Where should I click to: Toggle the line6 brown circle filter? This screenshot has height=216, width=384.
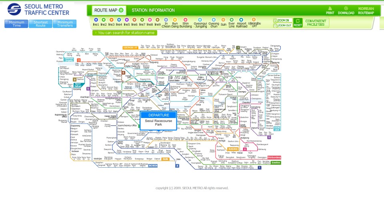tap(134, 20)
